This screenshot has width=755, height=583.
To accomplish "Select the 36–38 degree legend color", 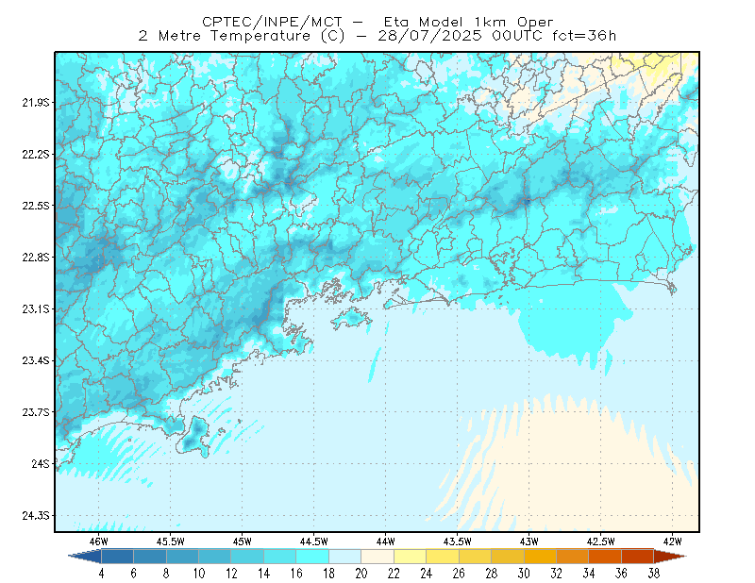I will (x=638, y=557).
